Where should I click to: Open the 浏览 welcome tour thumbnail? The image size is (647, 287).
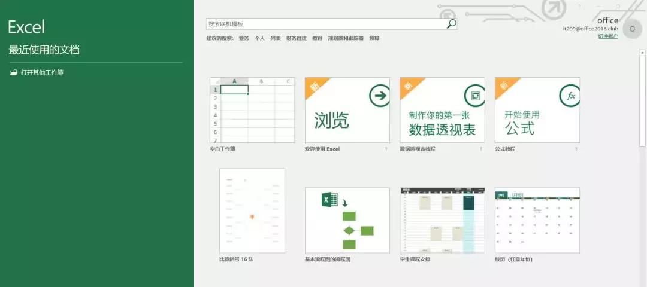point(347,110)
